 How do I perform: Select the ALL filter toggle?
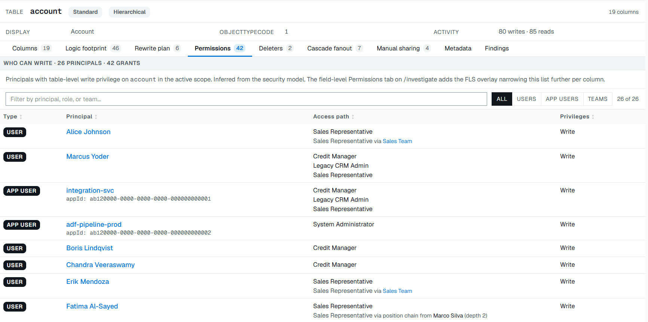tap(502, 99)
